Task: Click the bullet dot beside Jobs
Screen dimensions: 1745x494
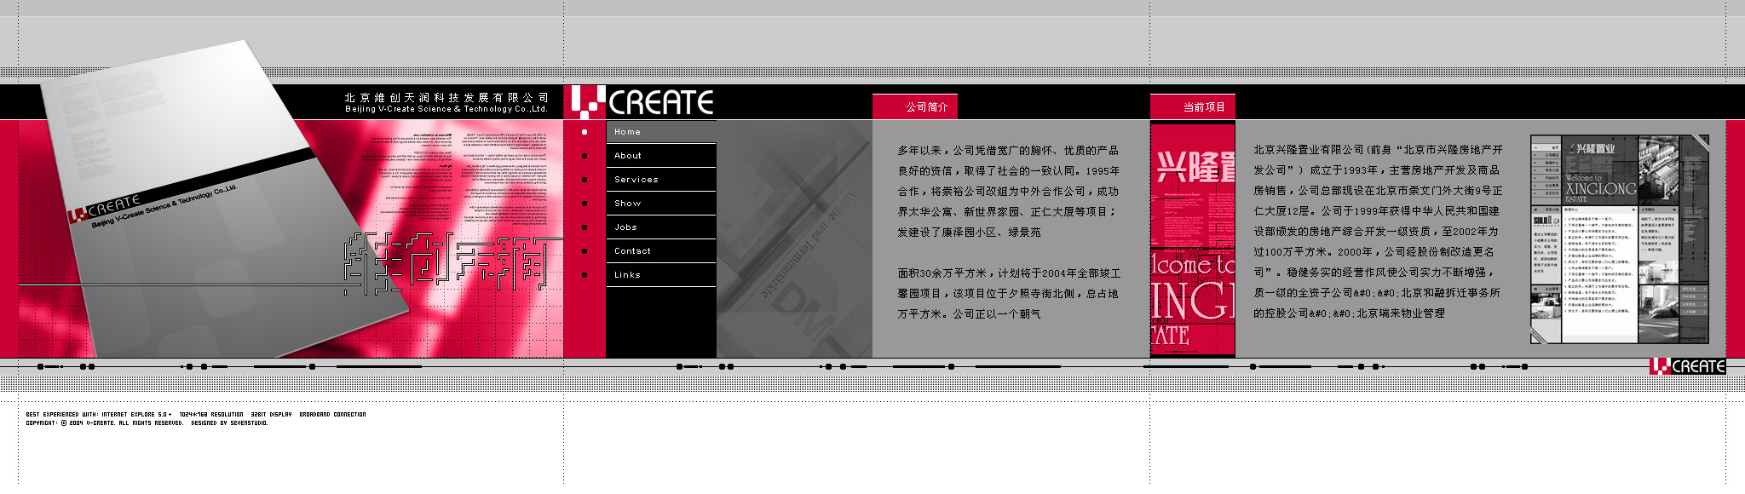Action: (584, 227)
